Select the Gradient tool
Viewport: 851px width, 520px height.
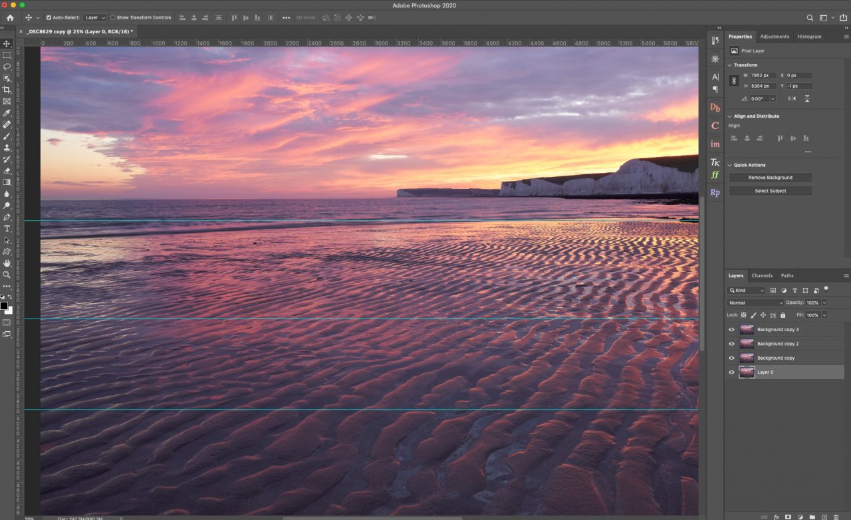(x=7, y=182)
